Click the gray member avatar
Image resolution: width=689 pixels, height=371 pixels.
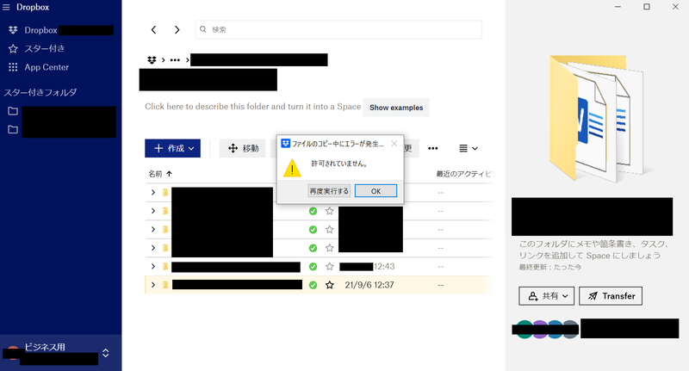point(570,330)
